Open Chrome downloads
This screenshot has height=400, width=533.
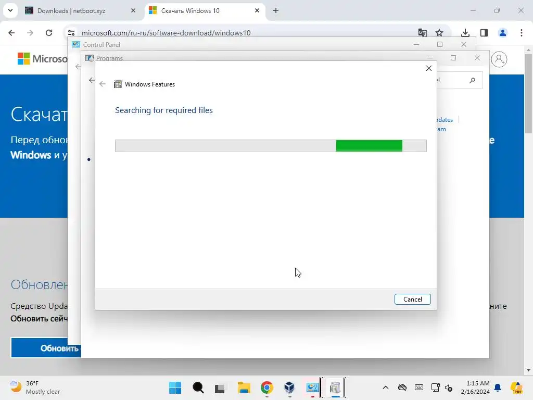(465, 33)
